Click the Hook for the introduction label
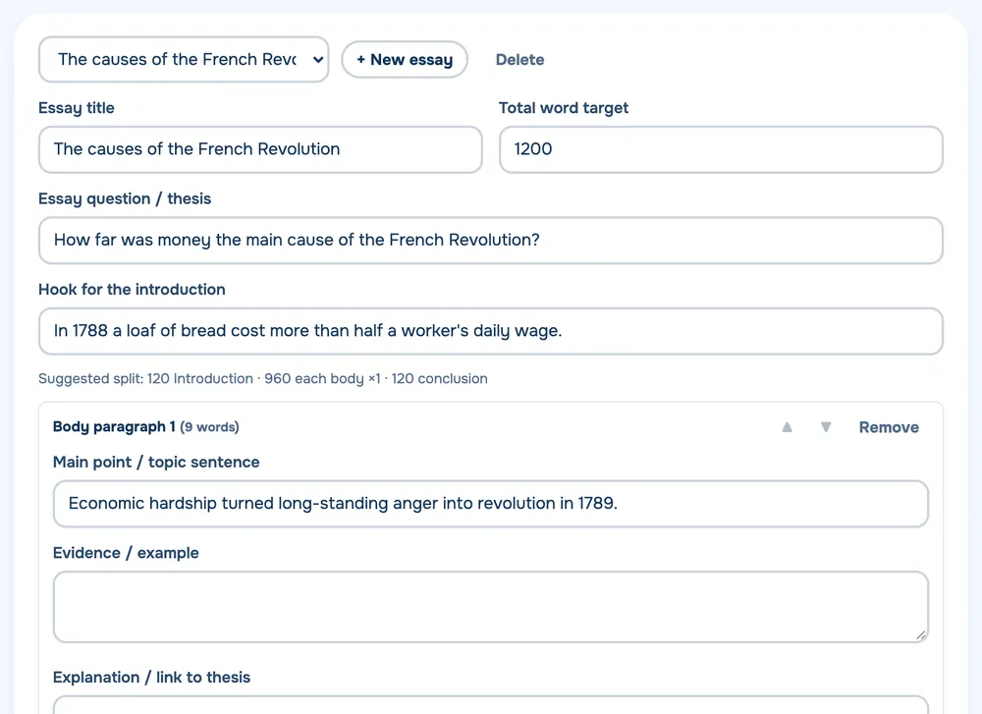982x714 pixels. coord(133,290)
